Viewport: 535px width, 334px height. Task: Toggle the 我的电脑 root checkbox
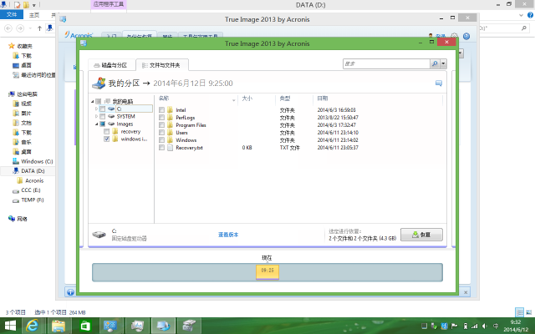[99, 101]
